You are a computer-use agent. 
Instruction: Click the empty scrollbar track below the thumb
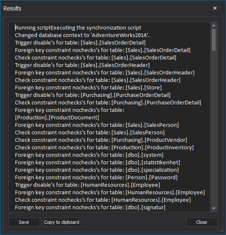214,127
